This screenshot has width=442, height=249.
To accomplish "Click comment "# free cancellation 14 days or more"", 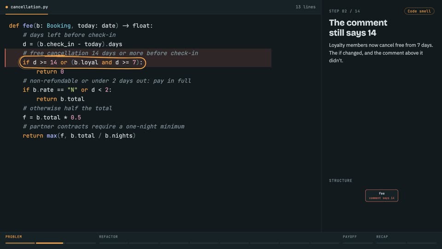I will click(110, 53).
